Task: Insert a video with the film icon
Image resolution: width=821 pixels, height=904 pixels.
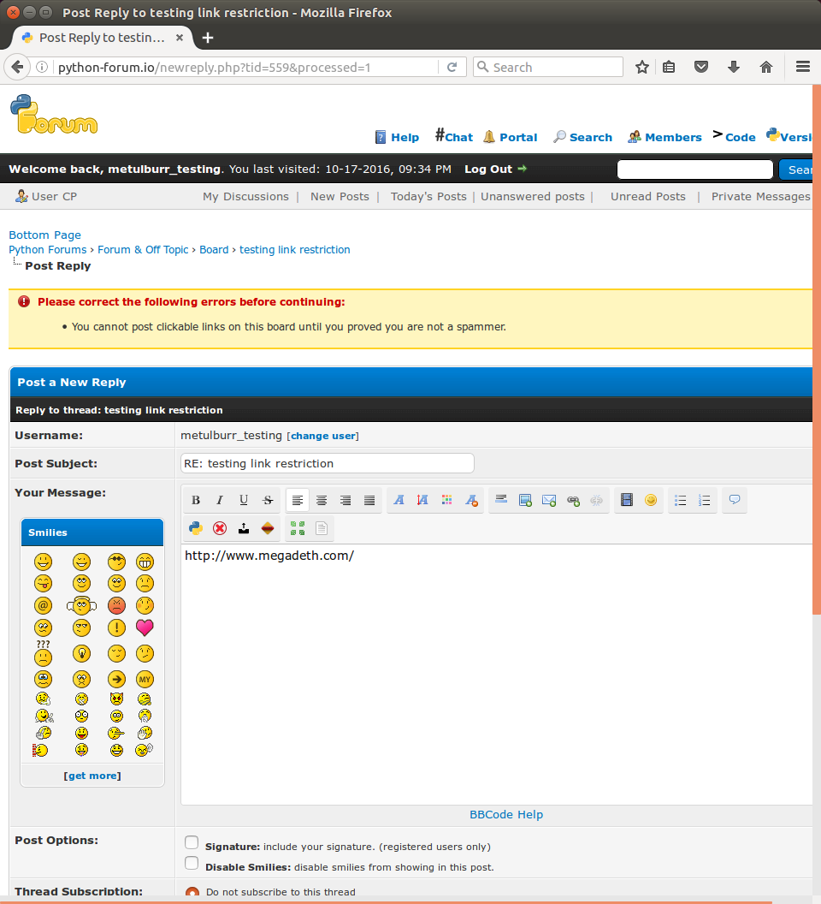Action: [627, 501]
